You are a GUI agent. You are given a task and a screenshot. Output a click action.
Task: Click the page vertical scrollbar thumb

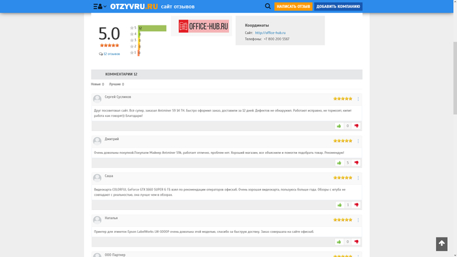455,78
